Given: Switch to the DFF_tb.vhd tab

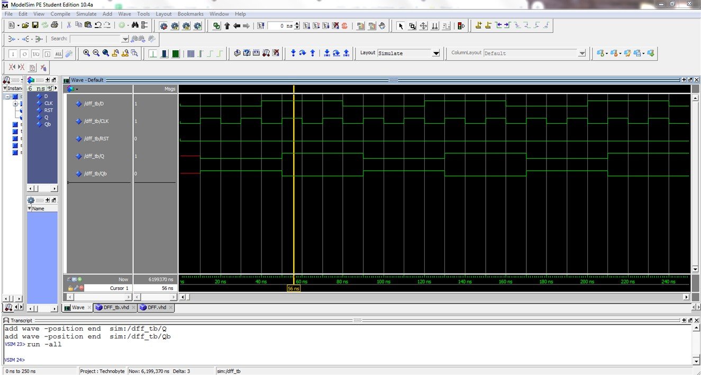Looking at the screenshot, I should pos(116,307).
